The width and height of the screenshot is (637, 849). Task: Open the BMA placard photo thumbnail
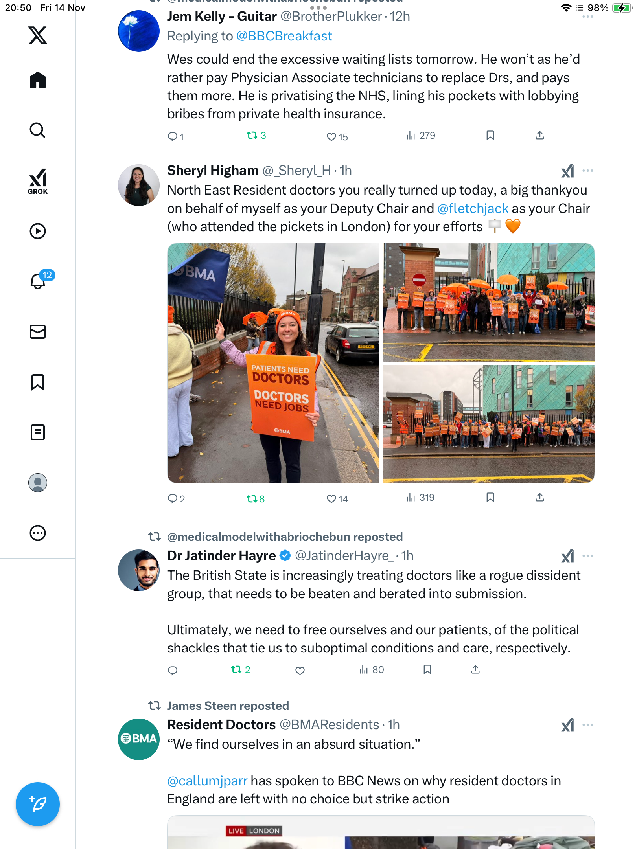click(x=273, y=363)
